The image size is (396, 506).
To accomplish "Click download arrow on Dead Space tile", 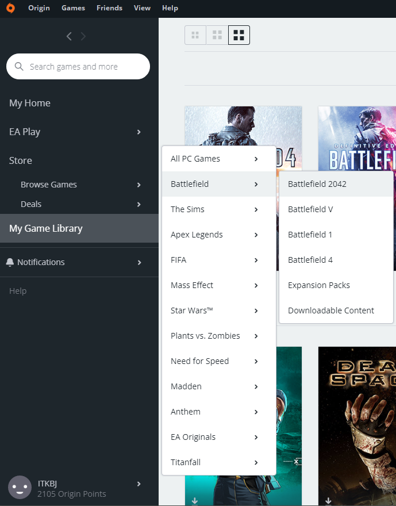I will pyautogui.click(x=328, y=501).
